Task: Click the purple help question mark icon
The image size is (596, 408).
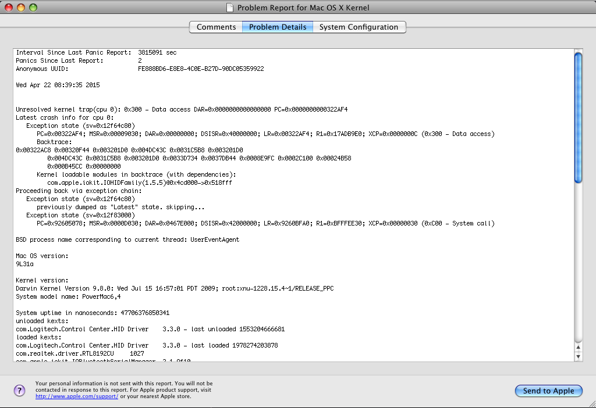Action: pyautogui.click(x=19, y=390)
